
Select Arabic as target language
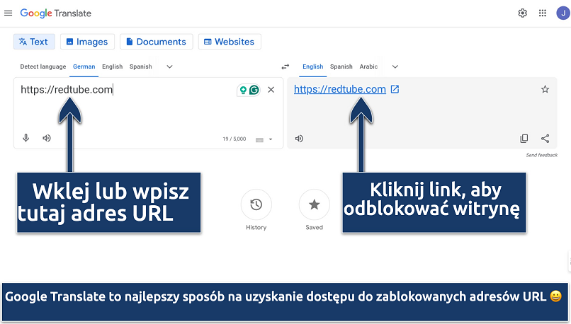pyautogui.click(x=368, y=66)
